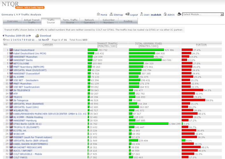Go to the Subscriber Numbers tab
This screenshot has width=225, height=159.
[x=109, y=21]
